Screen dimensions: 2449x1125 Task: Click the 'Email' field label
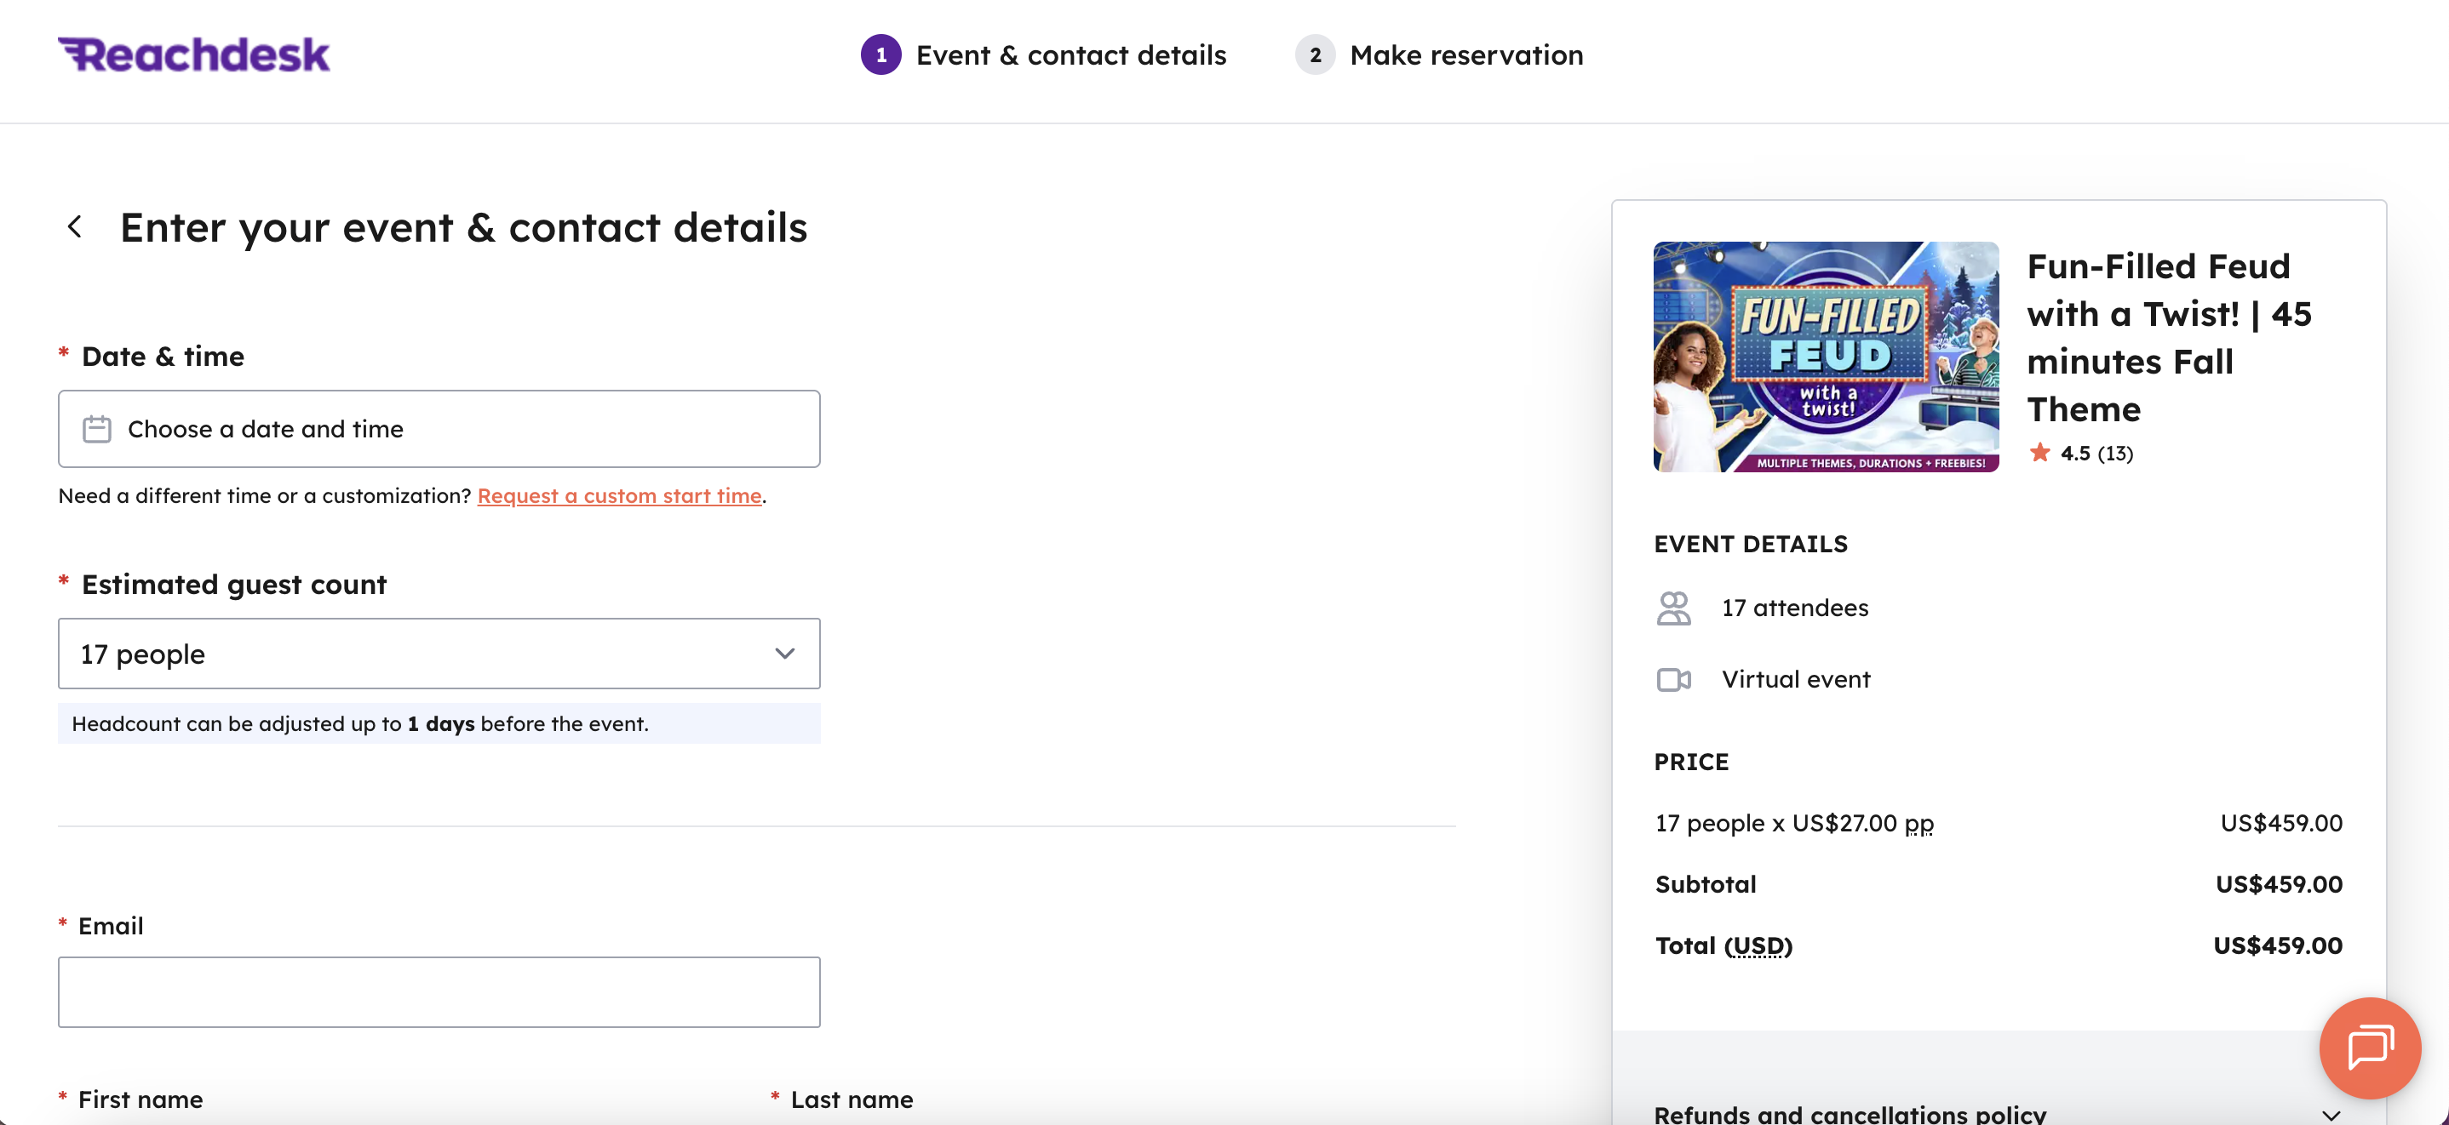coord(111,926)
